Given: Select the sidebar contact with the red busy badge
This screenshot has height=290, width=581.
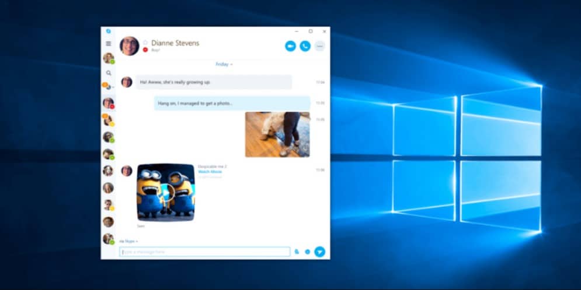Looking at the screenshot, I should (x=108, y=103).
